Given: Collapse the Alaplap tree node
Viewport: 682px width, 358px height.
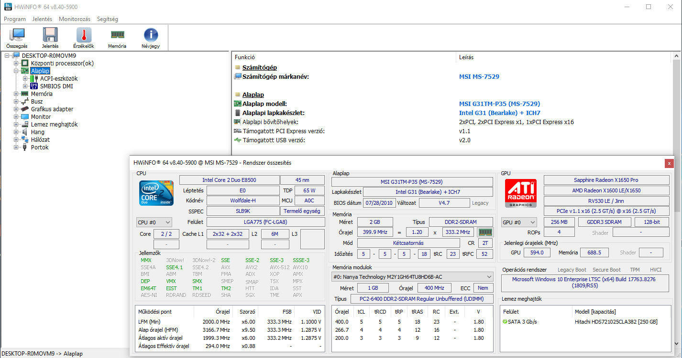Looking at the screenshot, I should (16, 71).
